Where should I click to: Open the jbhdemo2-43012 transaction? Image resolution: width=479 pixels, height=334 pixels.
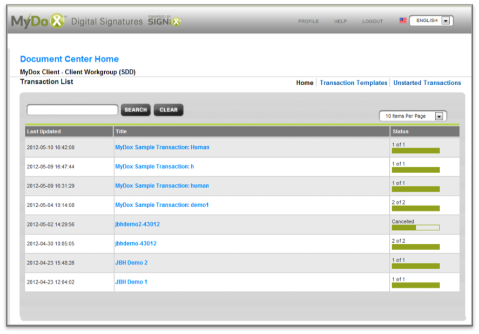137,224
